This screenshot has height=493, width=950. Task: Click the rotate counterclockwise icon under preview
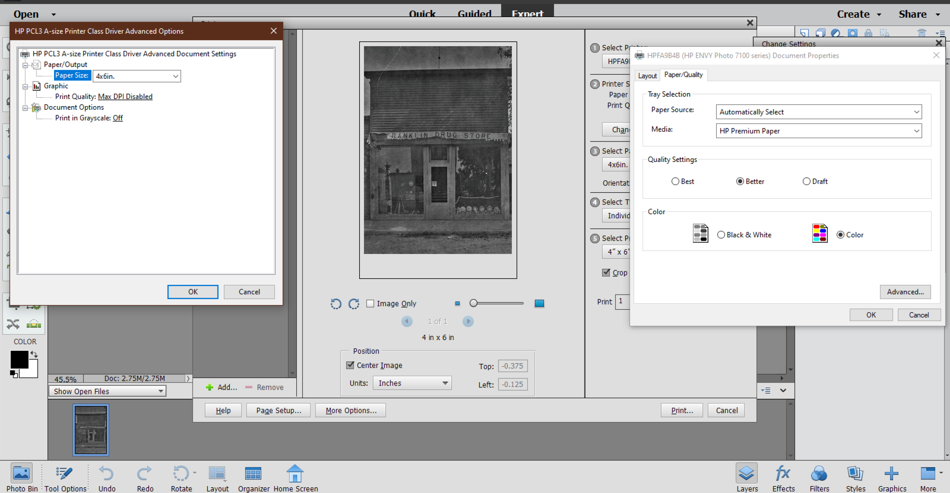coord(336,303)
